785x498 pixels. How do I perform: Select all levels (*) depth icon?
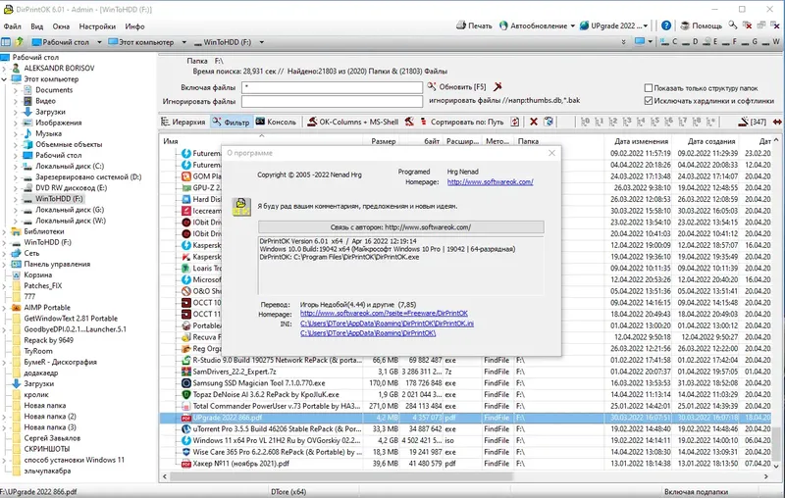[x=711, y=122]
